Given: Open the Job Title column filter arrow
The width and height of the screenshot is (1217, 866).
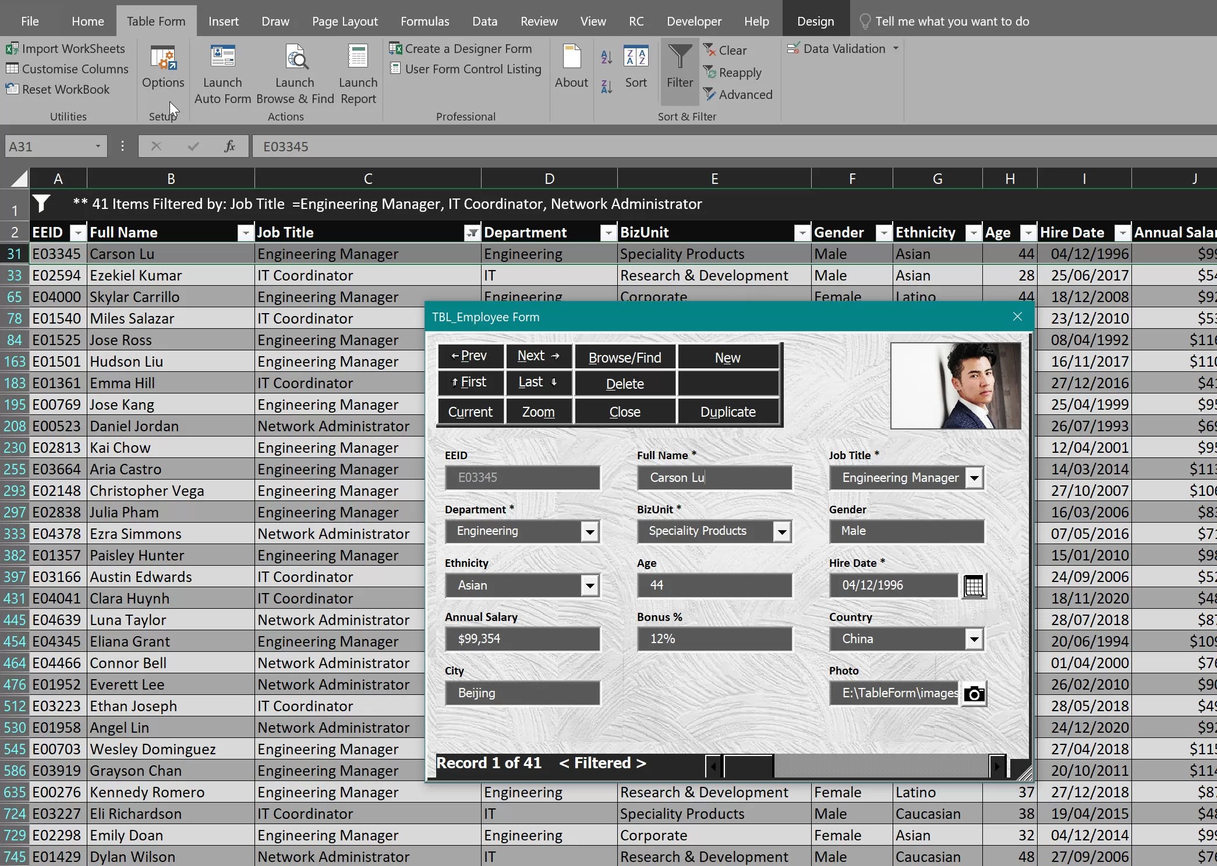Looking at the screenshot, I should click(x=472, y=233).
